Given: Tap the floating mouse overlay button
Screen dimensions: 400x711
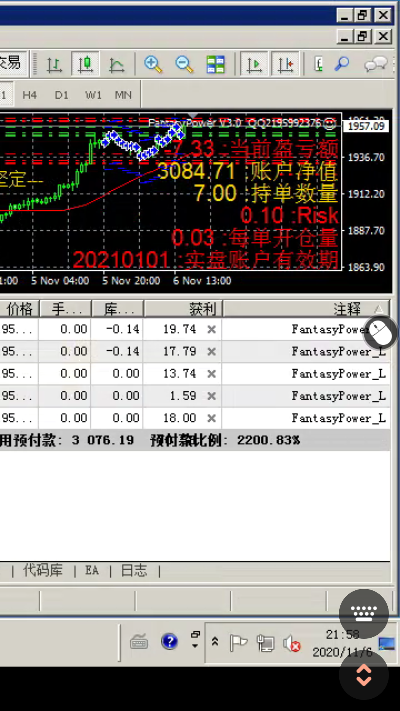Looking at the screenshot, I should [380, 333].
